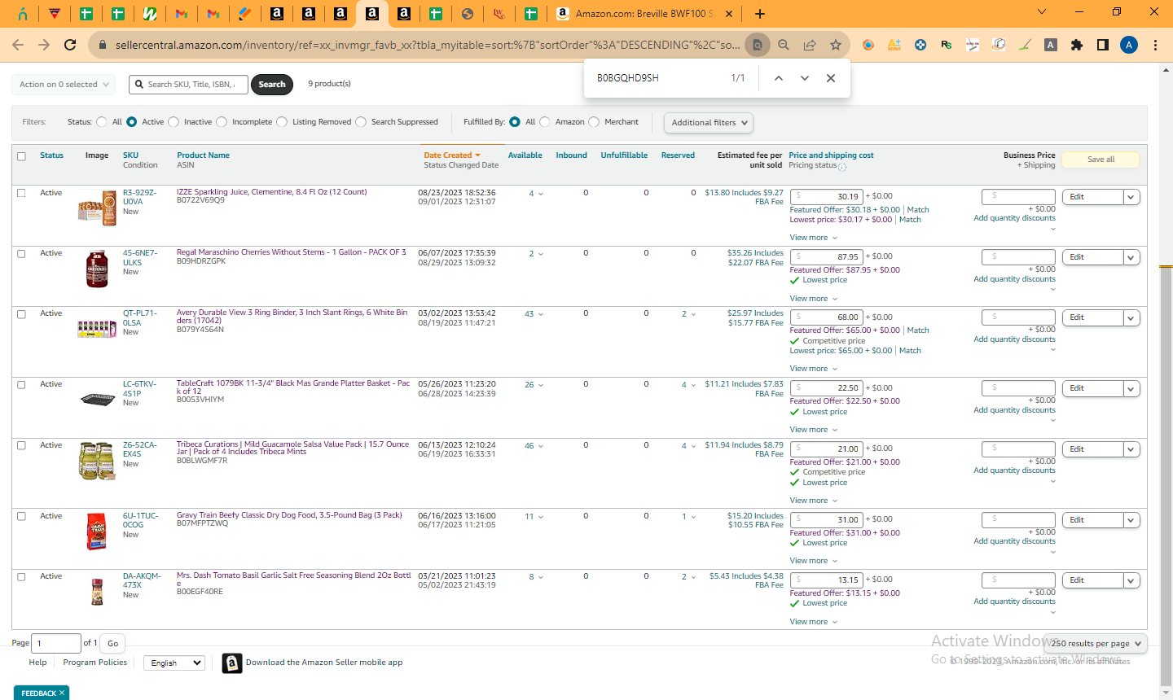This screenshot has width=1173, height=700.
Task: Dismiss the Feedback tab with its X
Action: pos(62,693)
